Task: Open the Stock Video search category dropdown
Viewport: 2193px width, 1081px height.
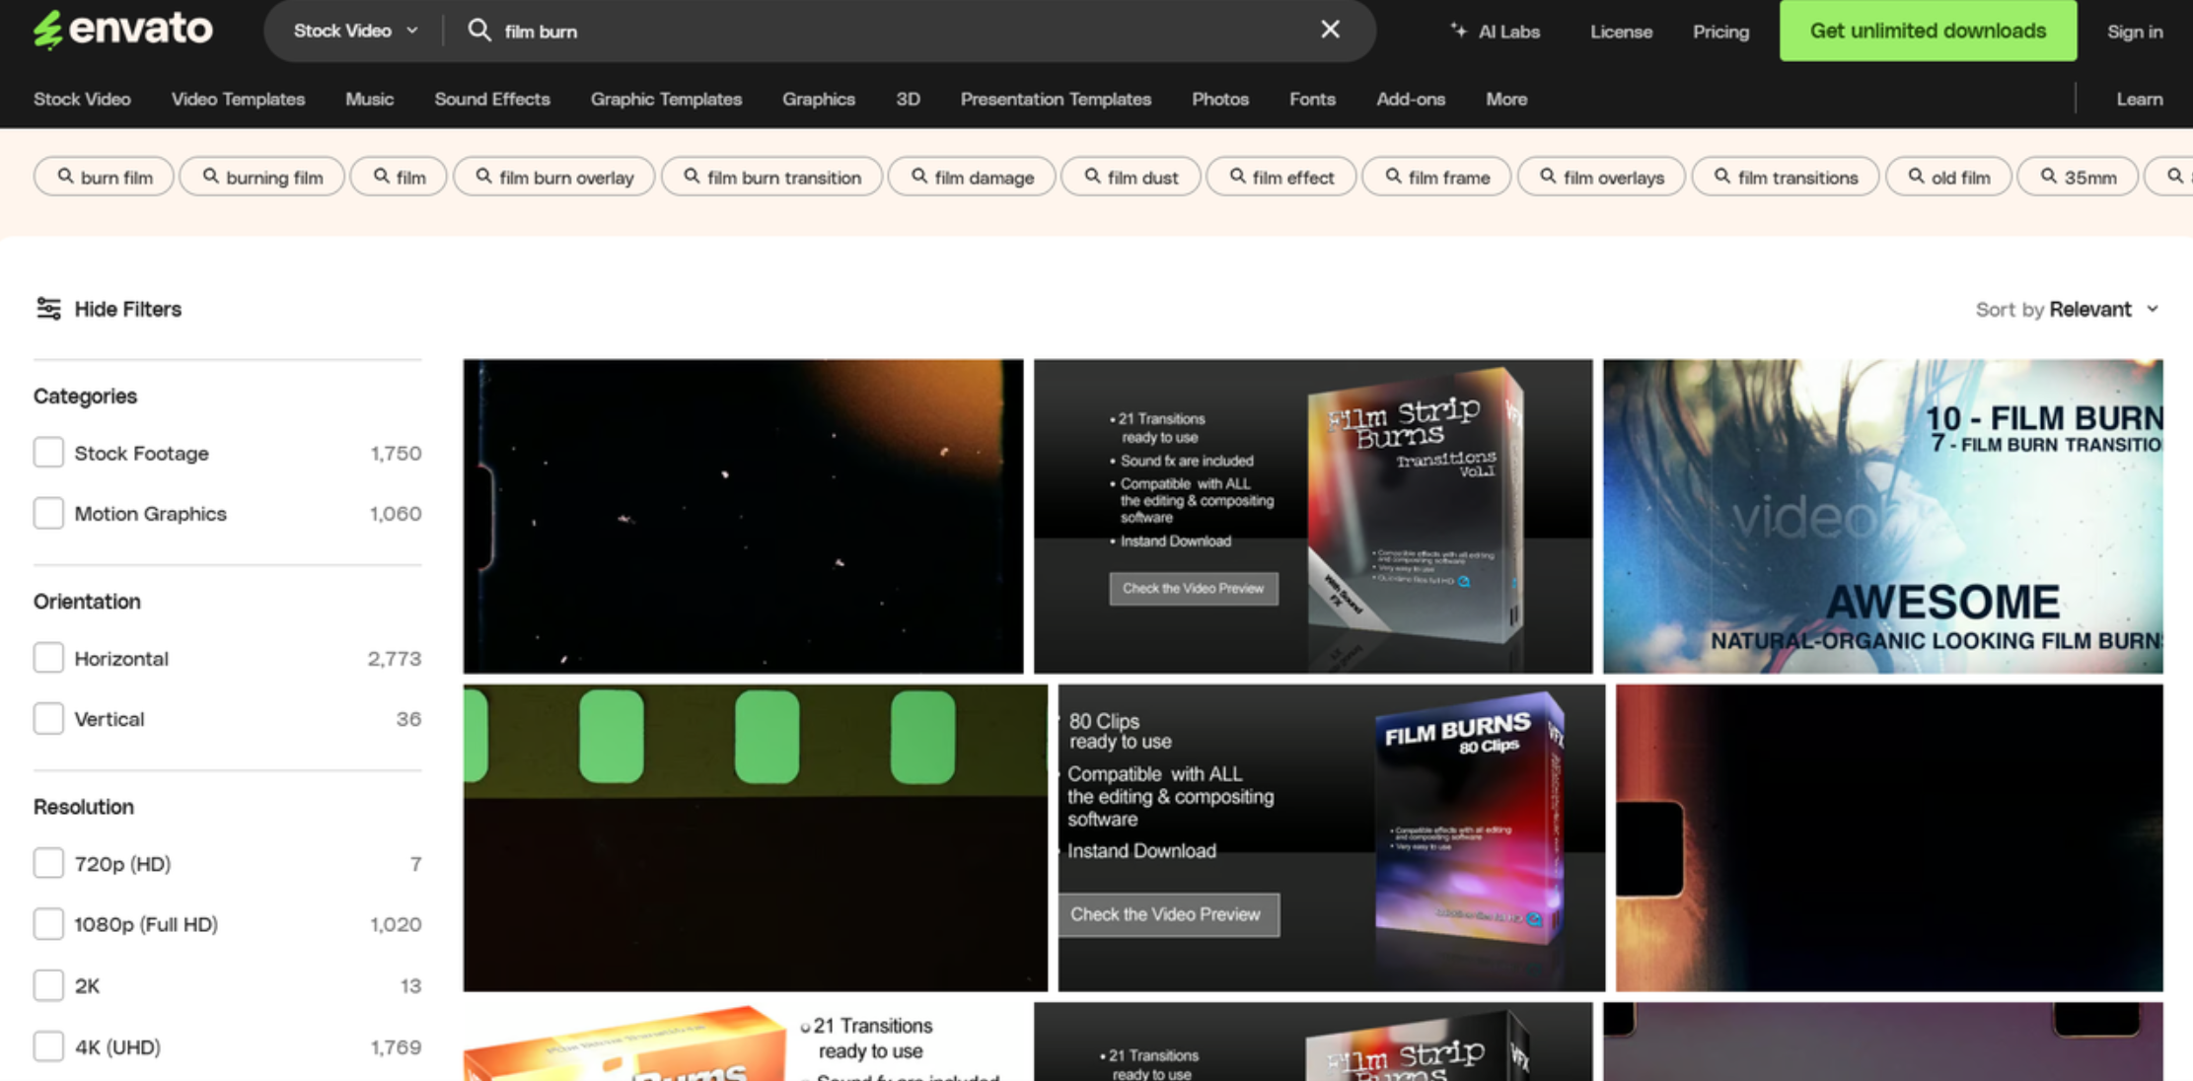Action: click(355, 31)
